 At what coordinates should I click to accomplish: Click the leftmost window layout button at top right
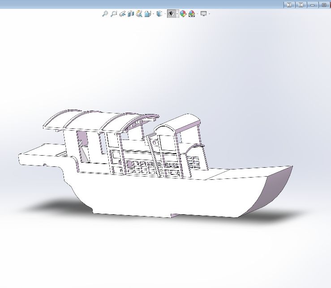[x=289, y=5]
